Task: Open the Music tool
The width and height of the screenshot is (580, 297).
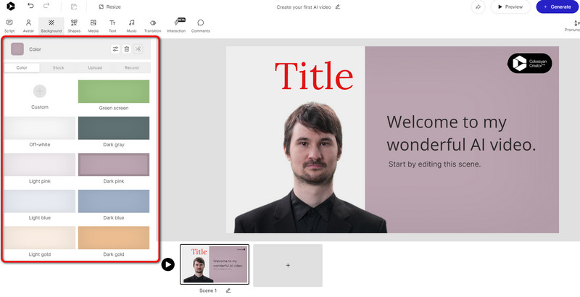Action: 131,26
